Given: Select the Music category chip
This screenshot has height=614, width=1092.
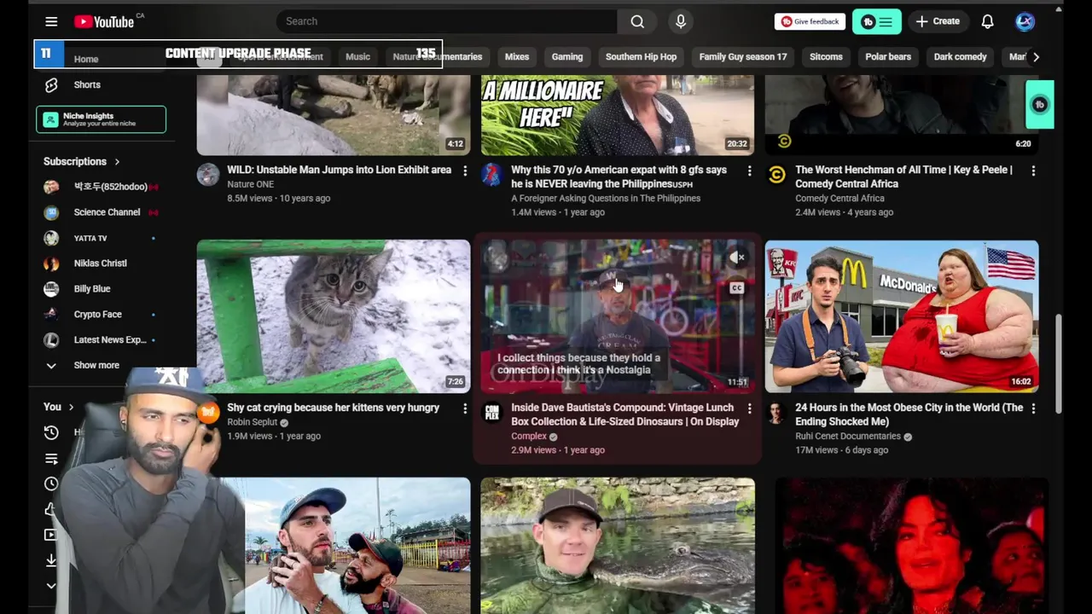Looking at the screenshot, I should [x=357, y=56].
